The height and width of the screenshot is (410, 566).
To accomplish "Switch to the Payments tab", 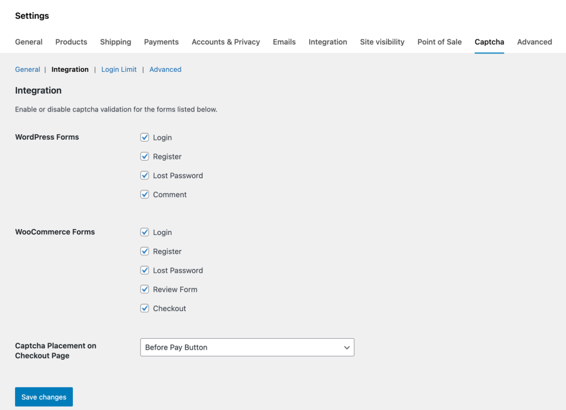I will coord(161,42).
